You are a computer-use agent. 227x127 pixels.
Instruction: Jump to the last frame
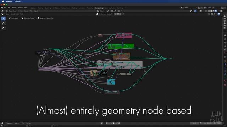(119, 123)
